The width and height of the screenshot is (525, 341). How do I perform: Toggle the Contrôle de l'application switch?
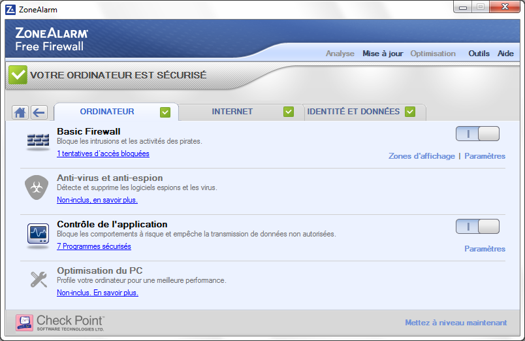click(477, 227)
